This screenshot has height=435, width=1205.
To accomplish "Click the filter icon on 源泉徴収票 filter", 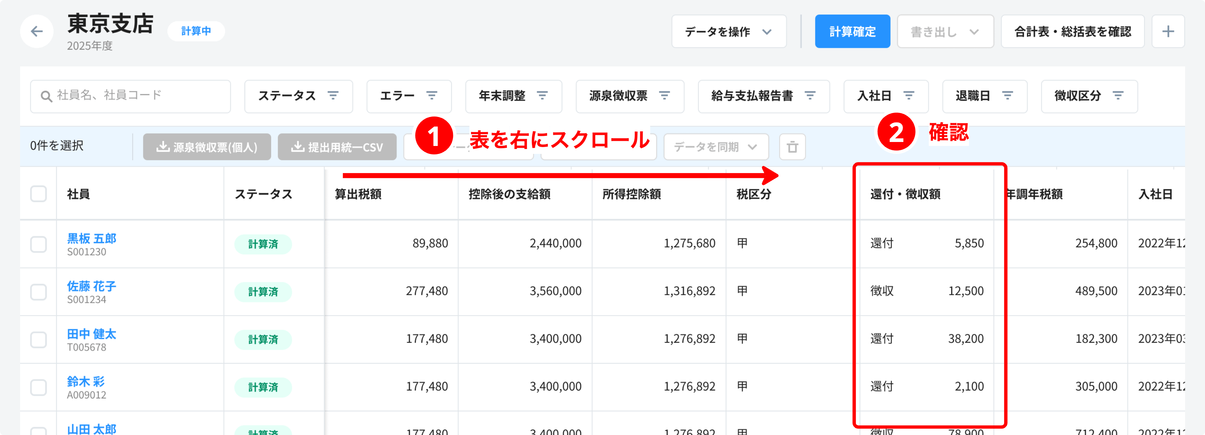I will point(664,95).
